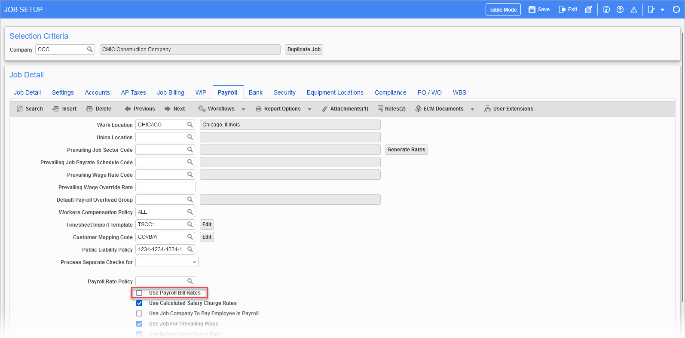This screenshot has width=685, height=338.
Task: Open the PO / WO tab
Action: coord(430,92)
